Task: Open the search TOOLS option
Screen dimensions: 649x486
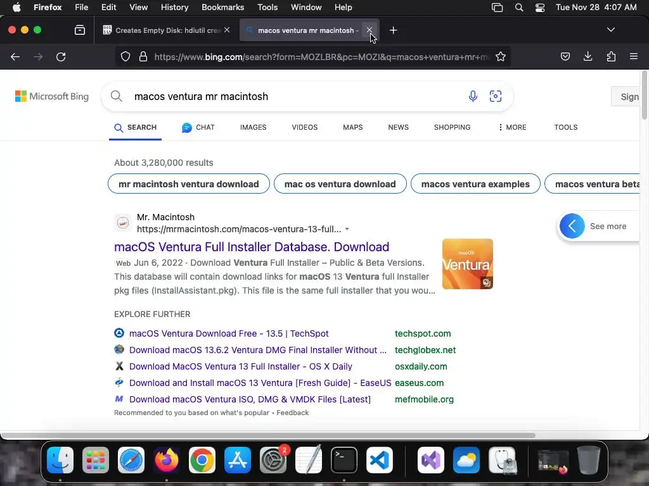Action: (x=566, y=127)
